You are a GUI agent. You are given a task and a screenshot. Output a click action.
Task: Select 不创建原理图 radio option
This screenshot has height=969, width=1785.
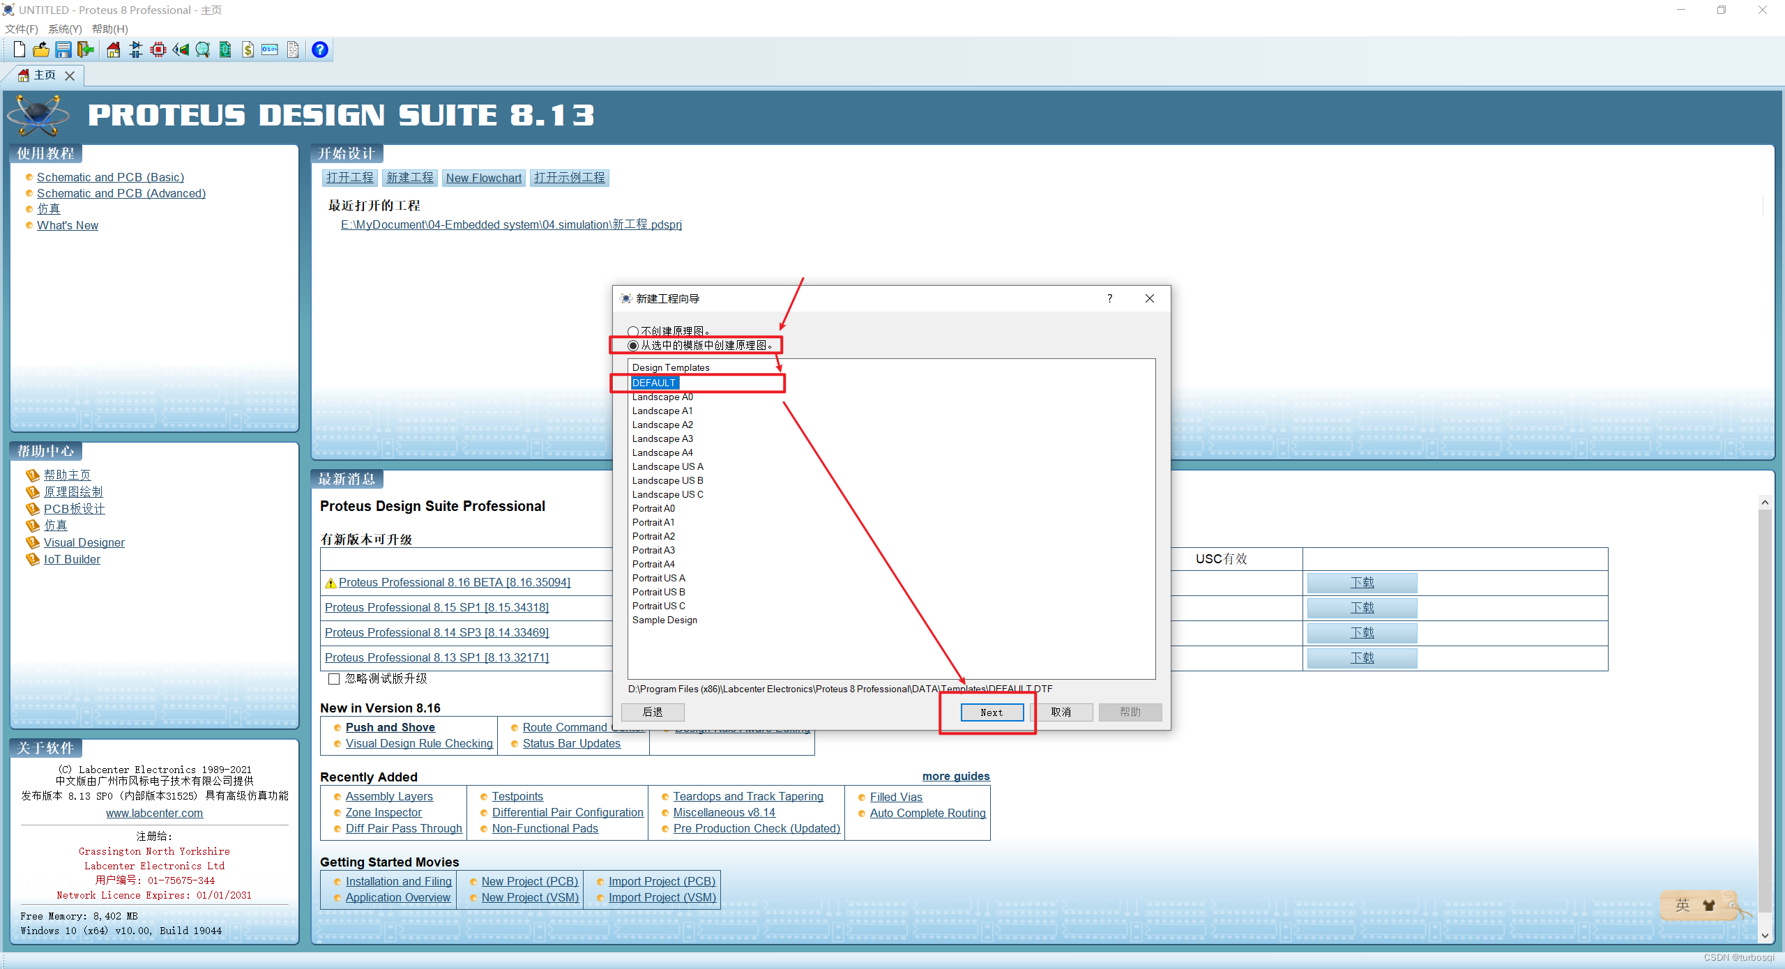click(x=633, y=331)
